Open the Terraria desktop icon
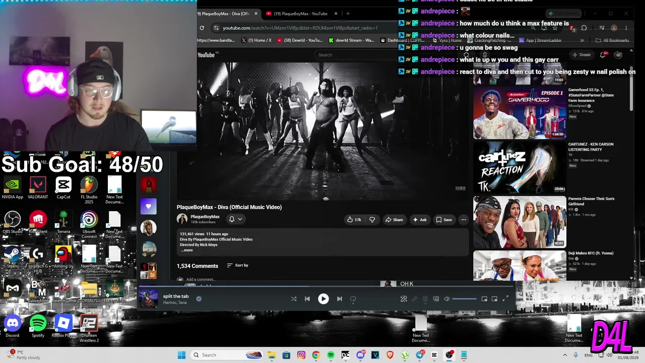This screenshot has width=645, height=363. coord(63,222)
